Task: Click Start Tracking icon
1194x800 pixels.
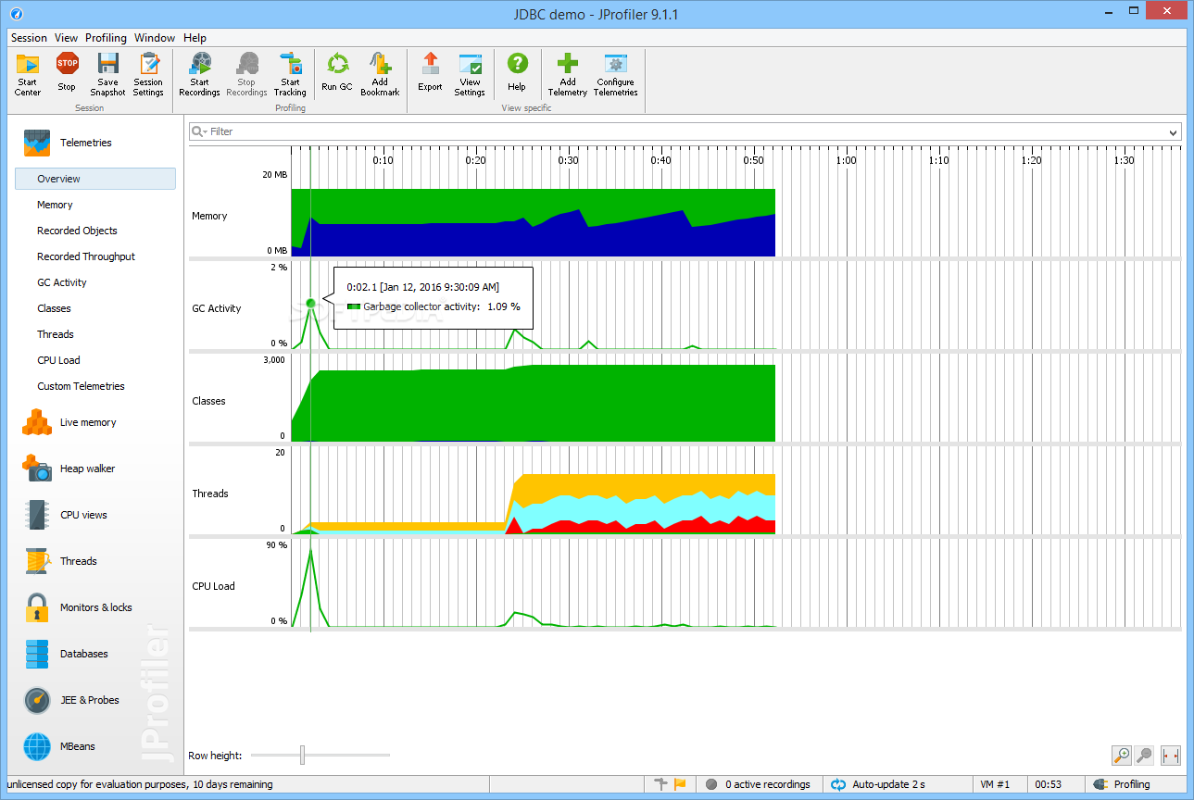Action: [290, 74]
